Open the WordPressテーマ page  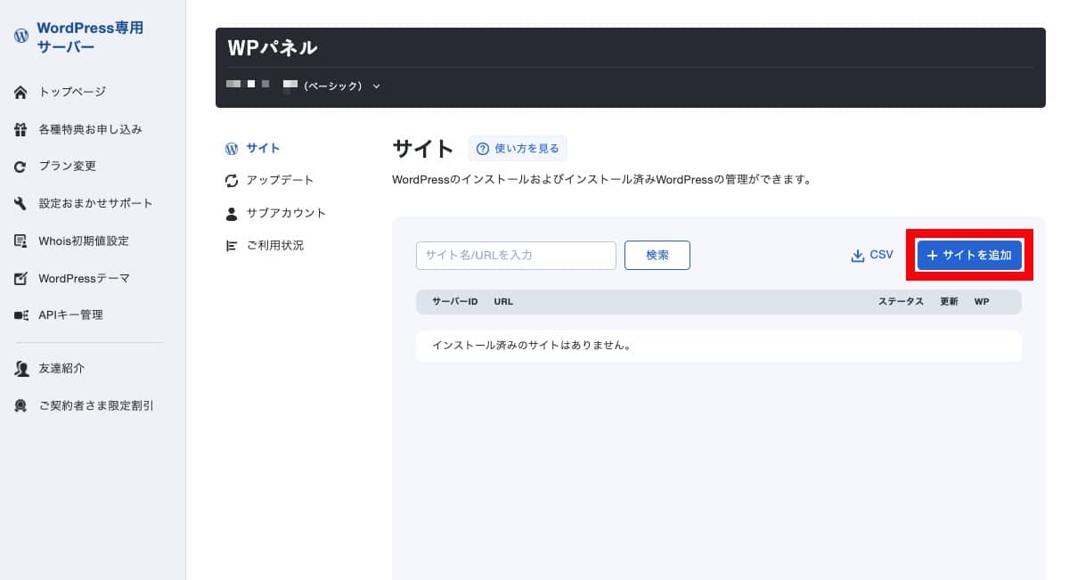[x=84, y=278]
